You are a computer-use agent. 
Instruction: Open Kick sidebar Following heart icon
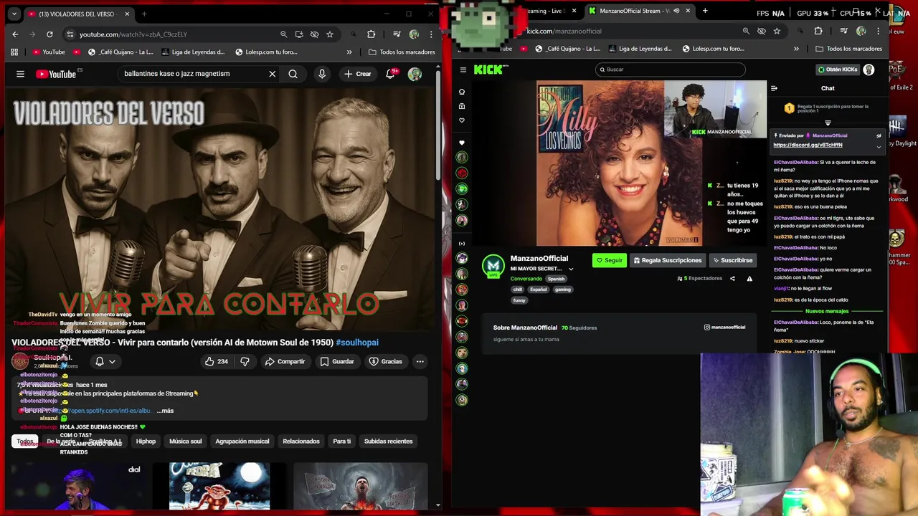462,120
